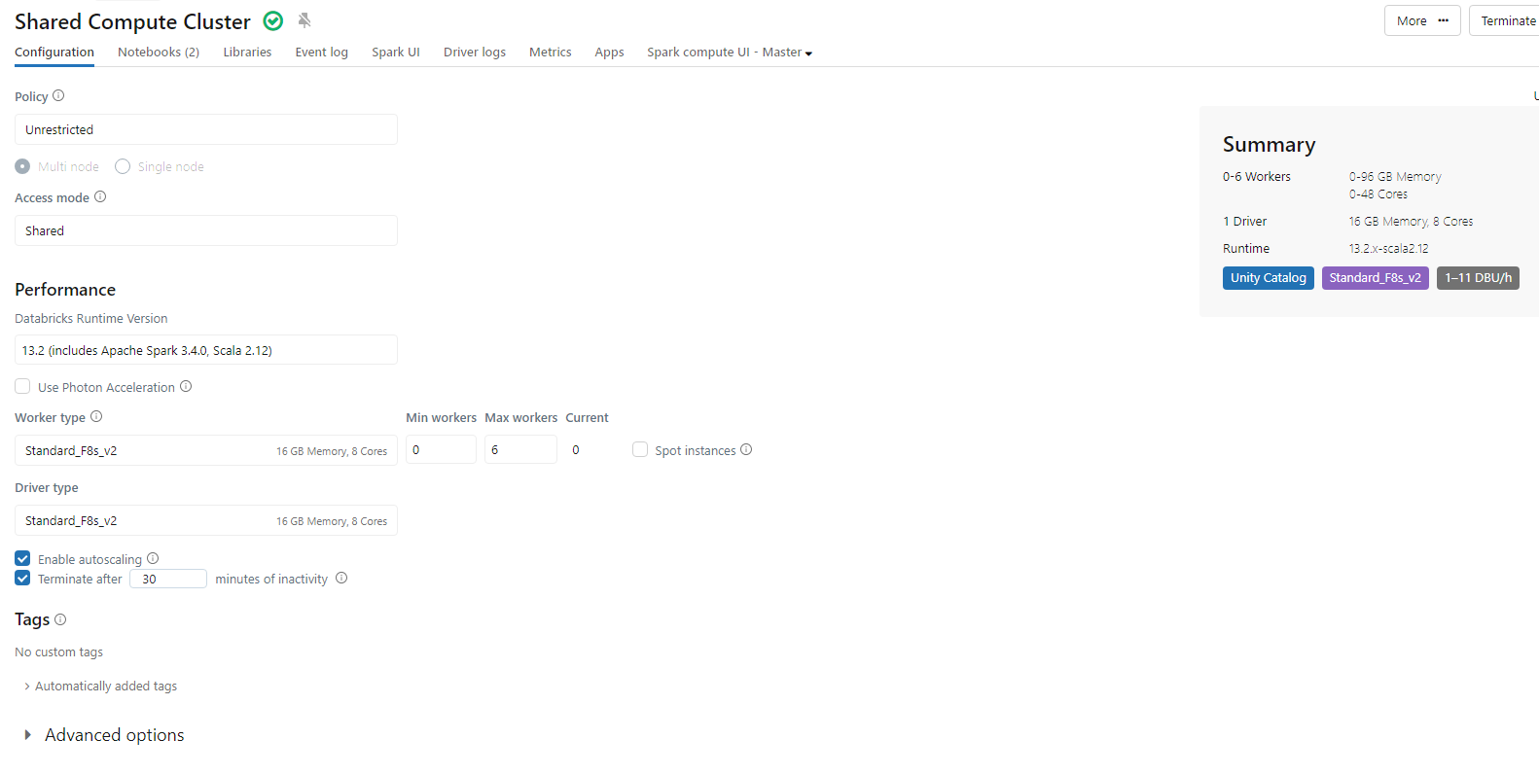Open the More ellipsis menu
This screenshot has height=775, width=1539.
tap(1422, 20)
